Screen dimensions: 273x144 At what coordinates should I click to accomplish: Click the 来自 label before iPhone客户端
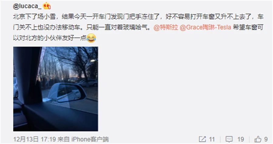(x=64, y=139)
